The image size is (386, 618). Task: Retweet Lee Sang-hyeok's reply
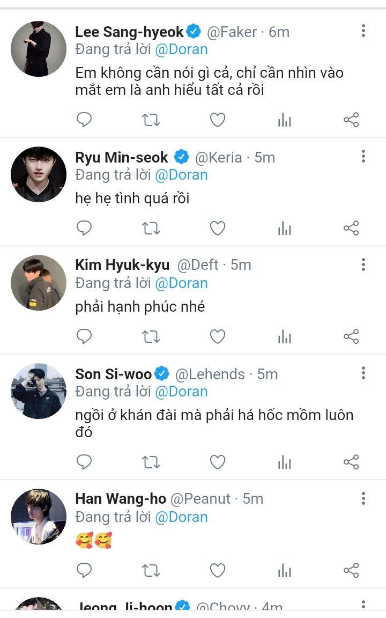(151, 120)
